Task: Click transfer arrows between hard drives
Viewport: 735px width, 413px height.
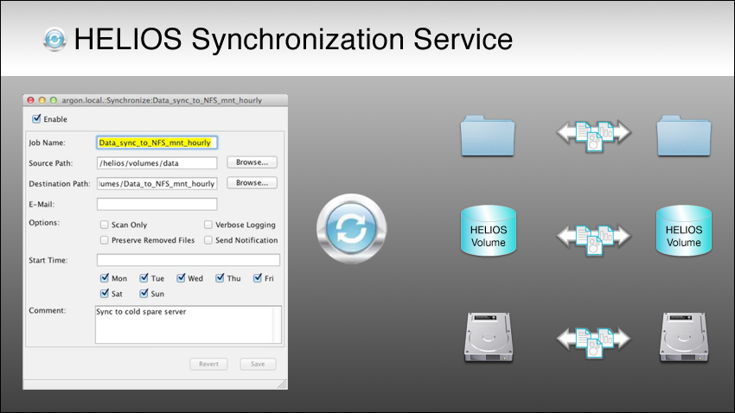Action: pos(594,342)
